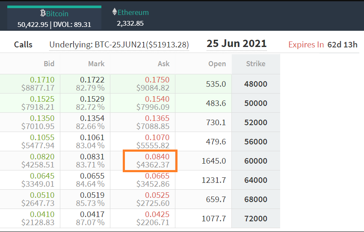364x232 pixels.
Task: Click the 0.0645 bid for strike 64000
Action: click(42, 176)
